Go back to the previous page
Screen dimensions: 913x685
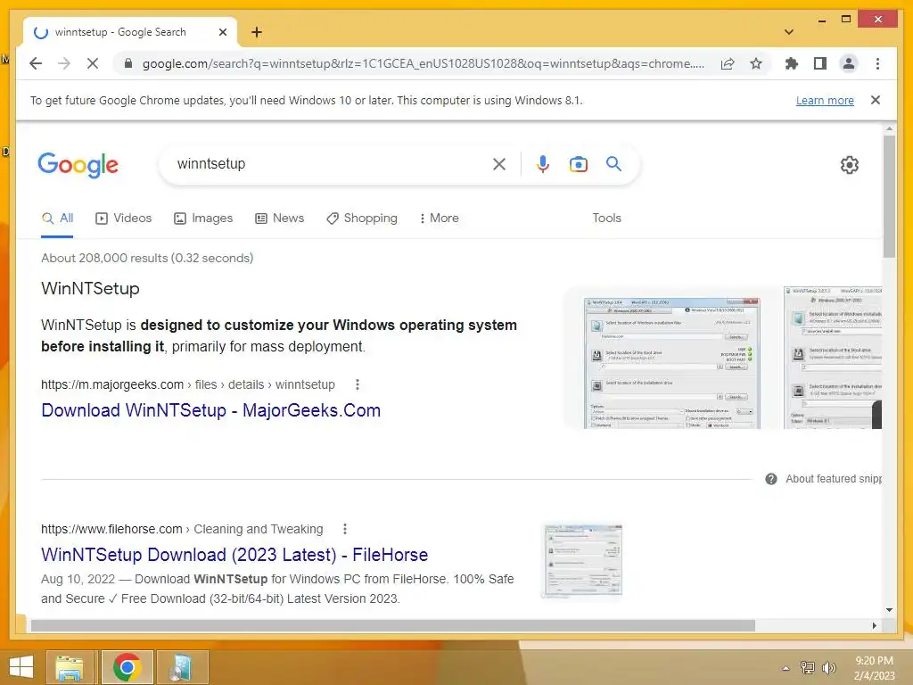[36, 63]
